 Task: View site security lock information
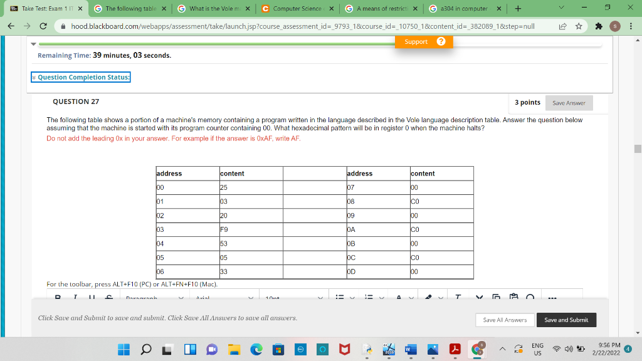pos(63,26)
